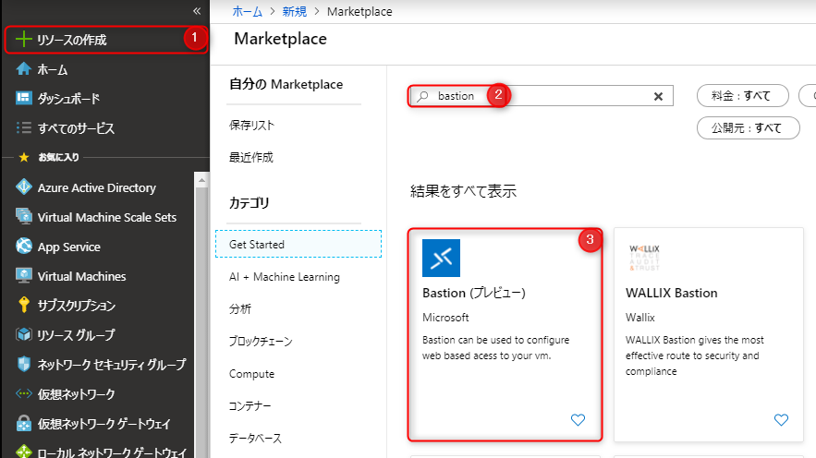Click the All Services list icon
Screen dimensions: 816x458
point(23,127)
